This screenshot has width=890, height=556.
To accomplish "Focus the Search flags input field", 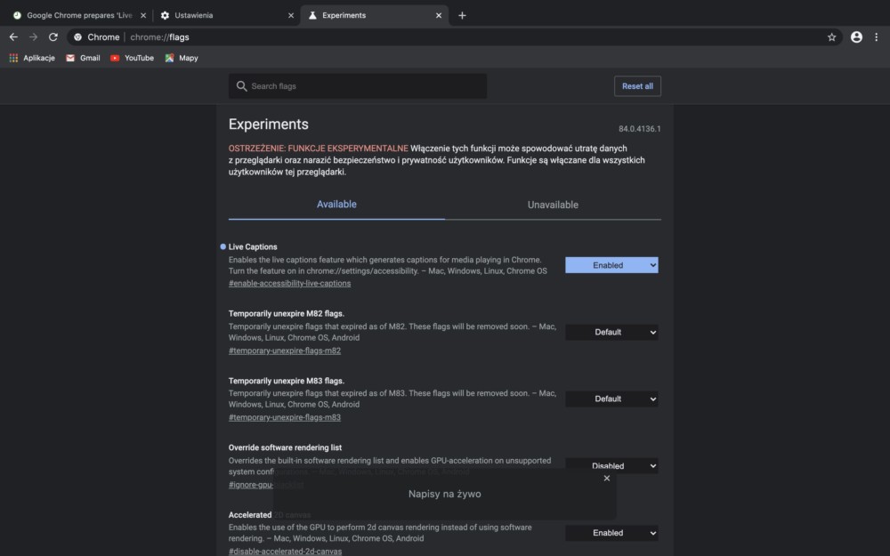I will [358, 86].
